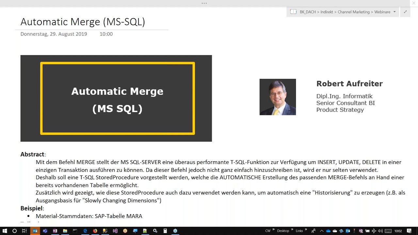Open the Links toolbar on taskbar
Image resolution: width=418 pixels, height=235 pixels.
click(x=299, y=231)
